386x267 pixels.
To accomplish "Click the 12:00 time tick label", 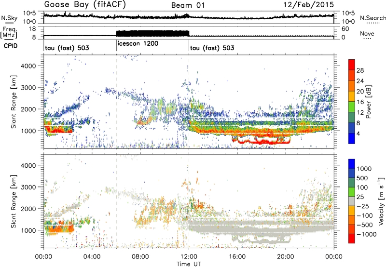I will 189,257.
